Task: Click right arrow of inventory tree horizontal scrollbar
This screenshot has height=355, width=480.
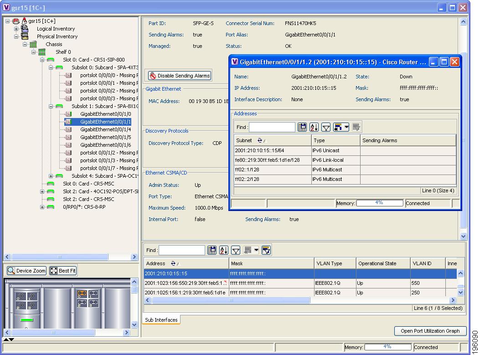Action: click(134, 257)
